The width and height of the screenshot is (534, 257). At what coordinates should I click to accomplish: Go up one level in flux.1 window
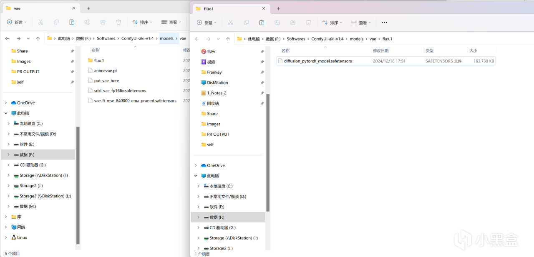(228, 39)
